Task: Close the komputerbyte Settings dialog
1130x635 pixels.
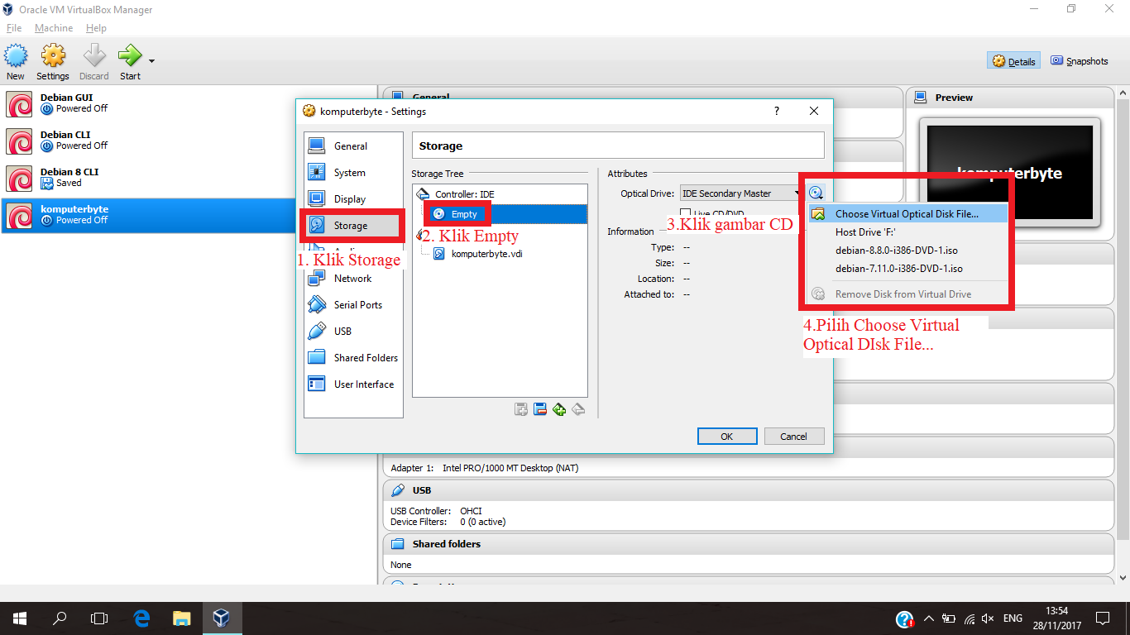Action: (814, 112)
